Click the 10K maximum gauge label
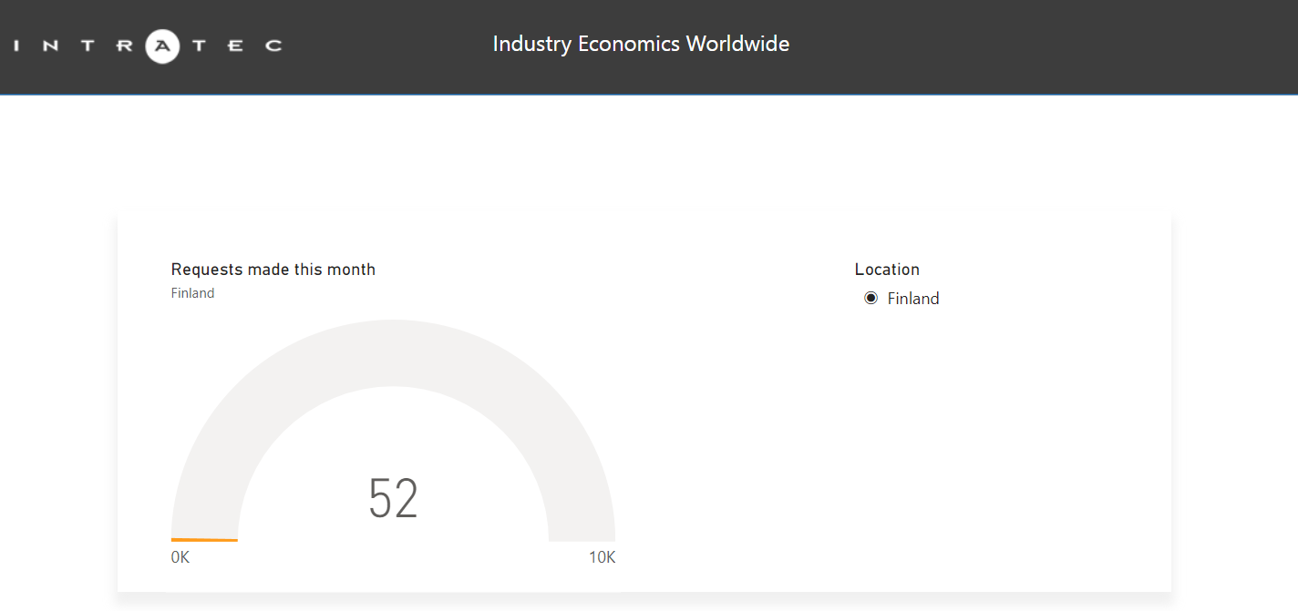The image size is (1298, 611). click(603, 557)
